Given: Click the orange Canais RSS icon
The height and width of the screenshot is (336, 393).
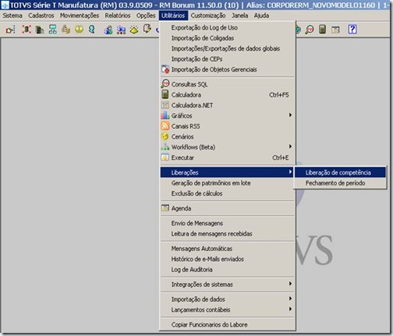Looking at the screenshot, I should (x=165, y=126).
